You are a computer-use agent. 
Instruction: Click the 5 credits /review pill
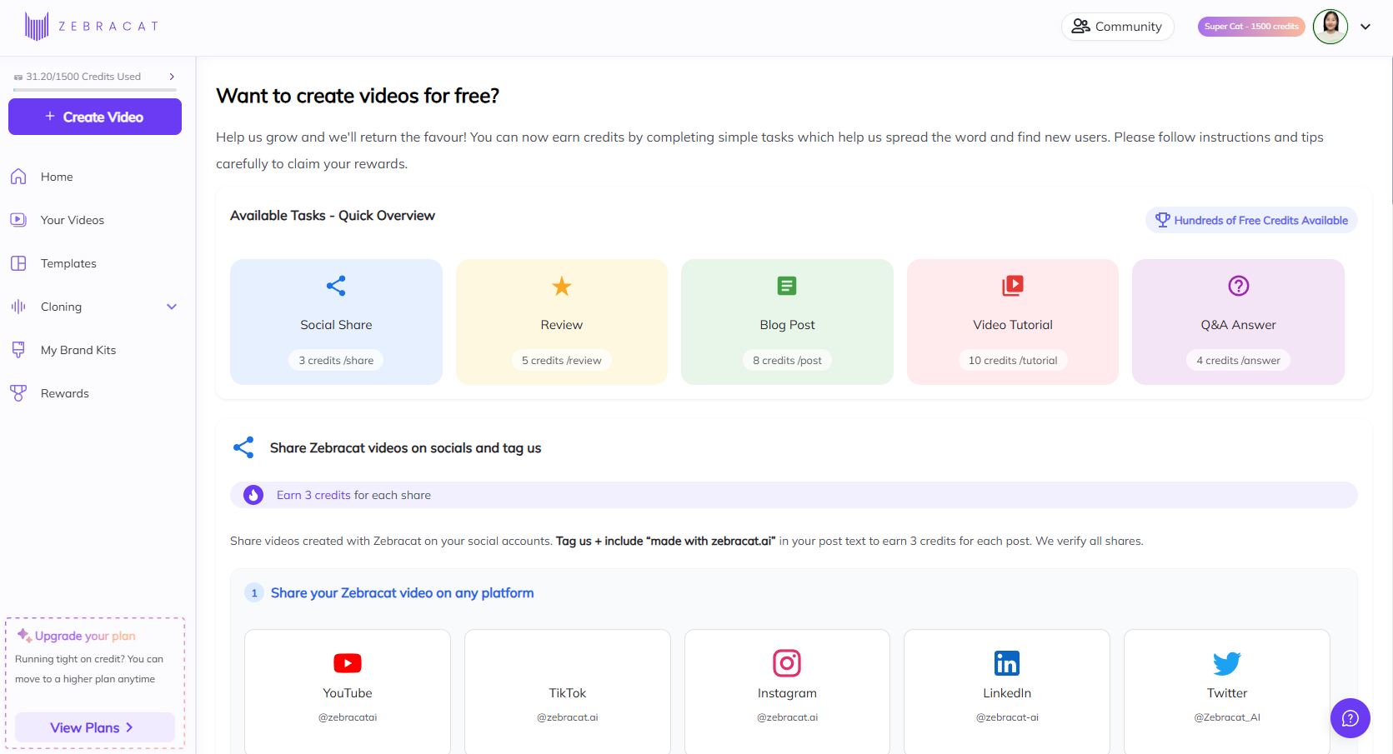tap(562, 360)
